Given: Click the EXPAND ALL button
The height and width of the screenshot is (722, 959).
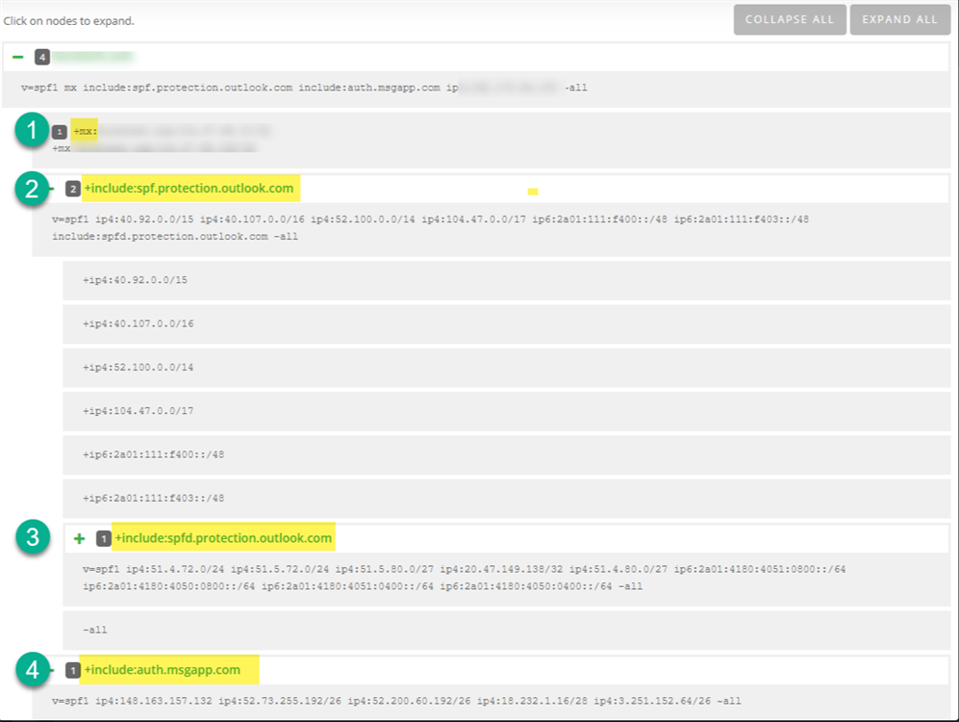Looking at the screenshot, I should [899, 20].
